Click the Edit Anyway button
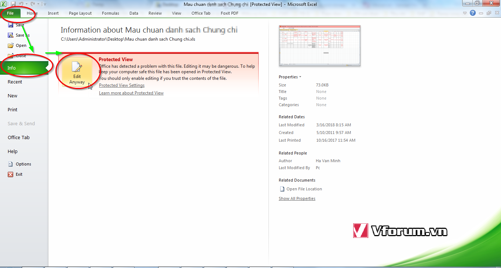 (x=77, y=72)
